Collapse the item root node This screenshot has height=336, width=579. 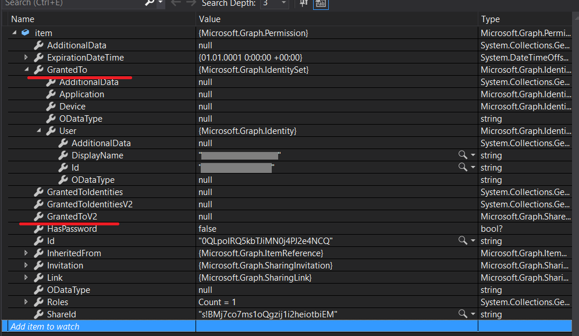point(14,33)
